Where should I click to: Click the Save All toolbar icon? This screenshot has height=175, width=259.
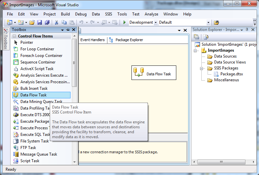click(x=47, y=22)
